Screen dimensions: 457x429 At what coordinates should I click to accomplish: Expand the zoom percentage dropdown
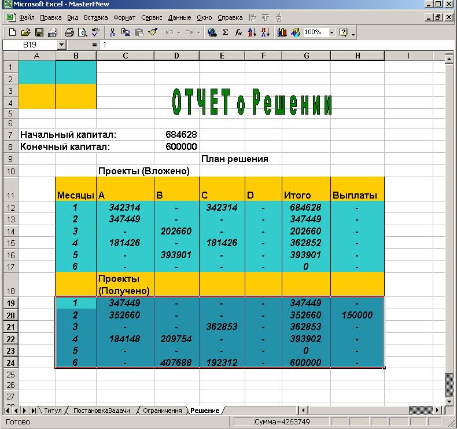tap(331, 32)
